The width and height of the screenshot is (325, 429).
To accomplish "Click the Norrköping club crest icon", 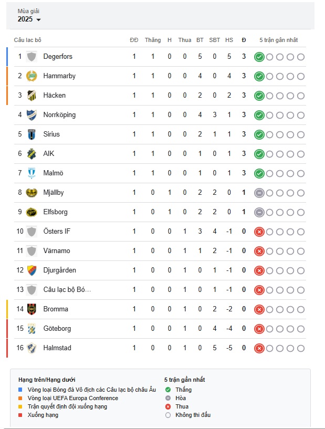I will tap(32, 115).
